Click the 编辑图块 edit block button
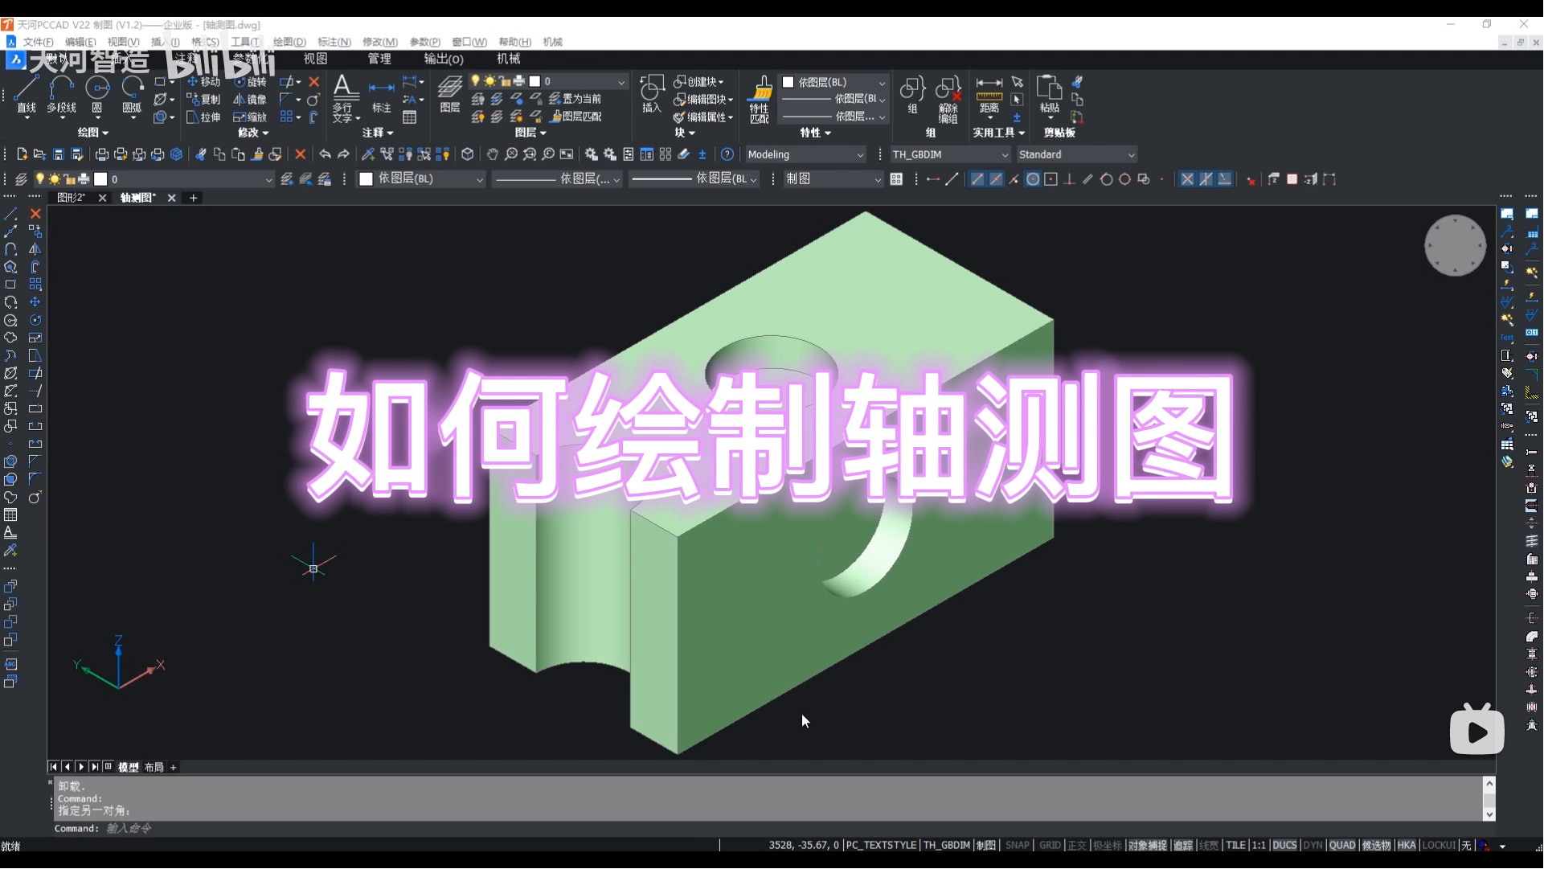Viewport: 1544px width, 869px height. 703,100
